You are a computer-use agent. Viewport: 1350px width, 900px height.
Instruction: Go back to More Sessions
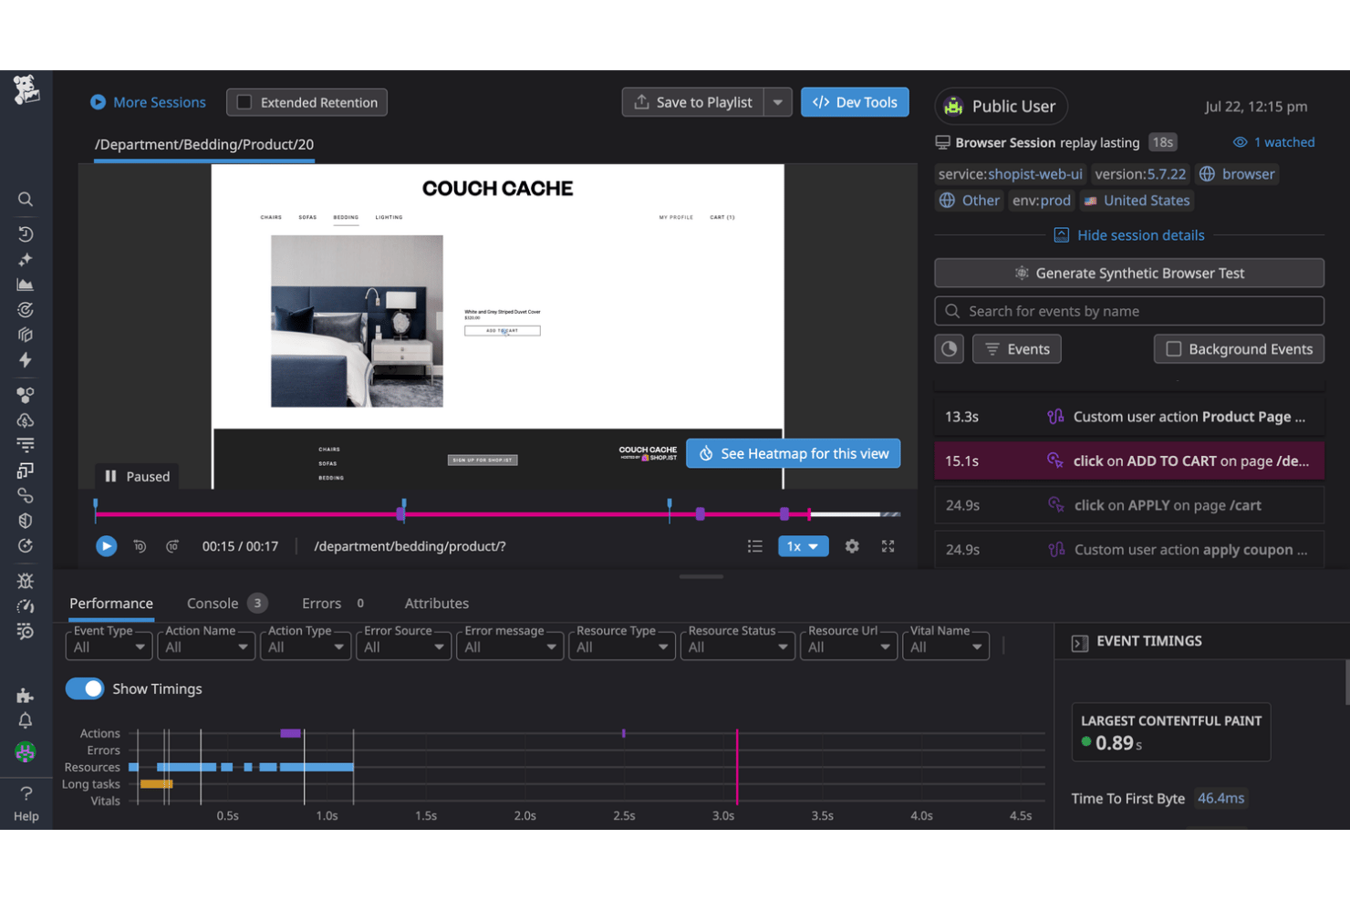click(148, 102)
